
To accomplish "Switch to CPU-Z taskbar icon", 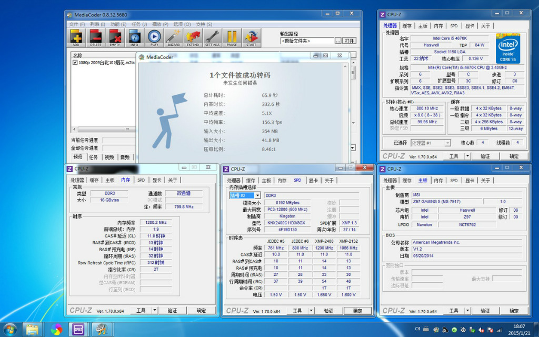I will tap(79, 330).
